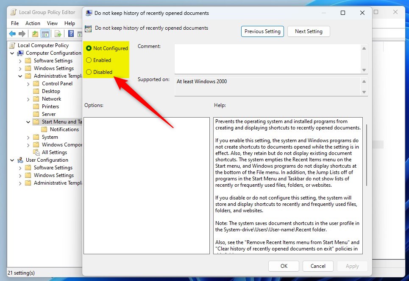Click the Back arrow in the Group Policy toolbar
409x281 pixels.
click(x=12, y=34)
